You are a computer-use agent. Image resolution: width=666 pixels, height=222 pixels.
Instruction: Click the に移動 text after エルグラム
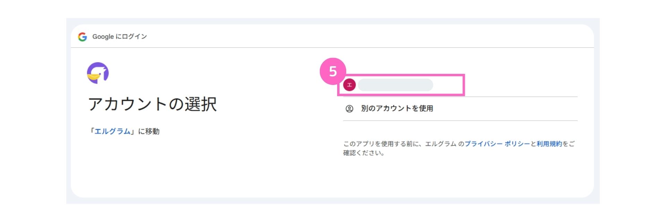point(149,131)
